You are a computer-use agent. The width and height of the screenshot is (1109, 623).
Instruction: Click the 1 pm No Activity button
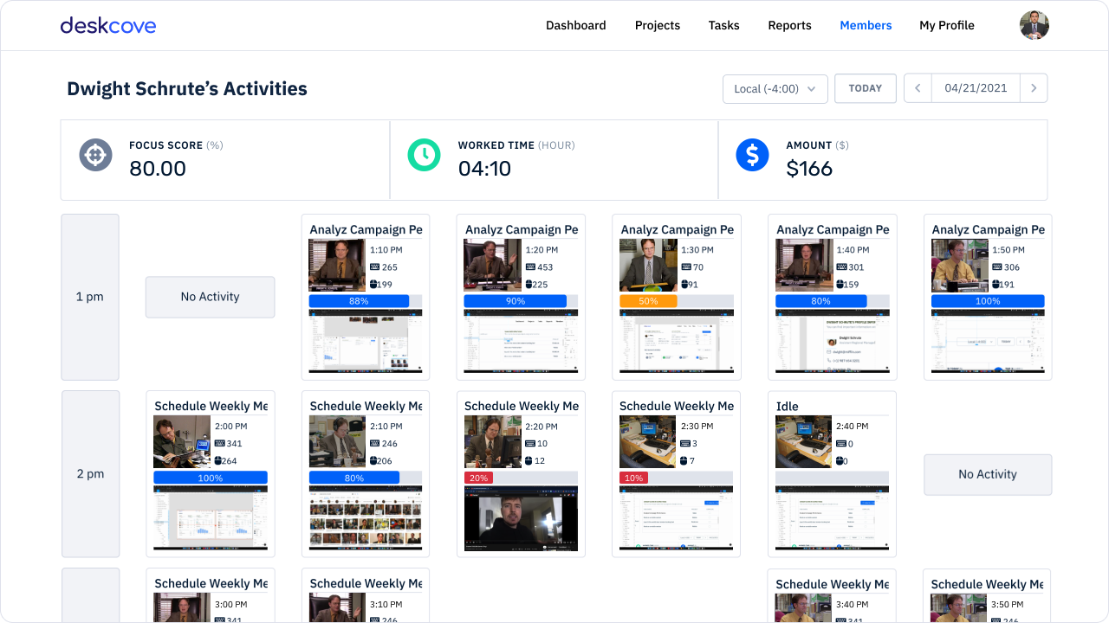pos(211,297)
